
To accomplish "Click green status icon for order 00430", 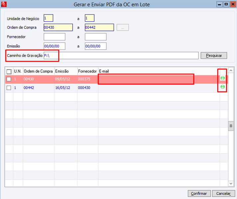I will click(x=222, y=78).
